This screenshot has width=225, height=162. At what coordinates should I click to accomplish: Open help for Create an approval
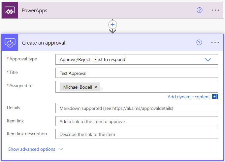199,43
